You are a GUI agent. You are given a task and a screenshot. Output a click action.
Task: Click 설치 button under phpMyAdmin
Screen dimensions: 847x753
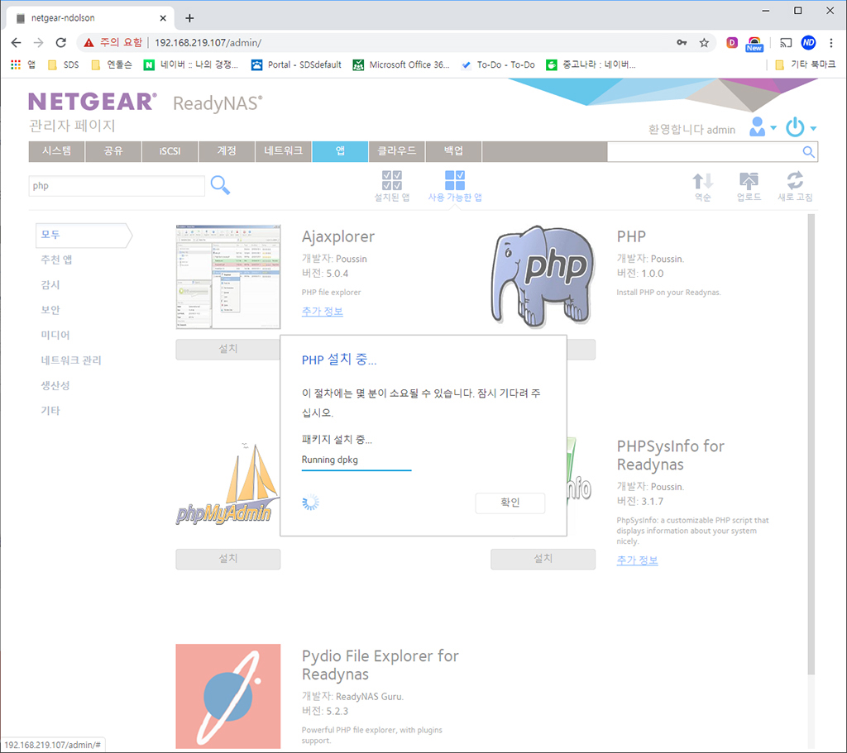pyautogui.click(x=228, y=559)
